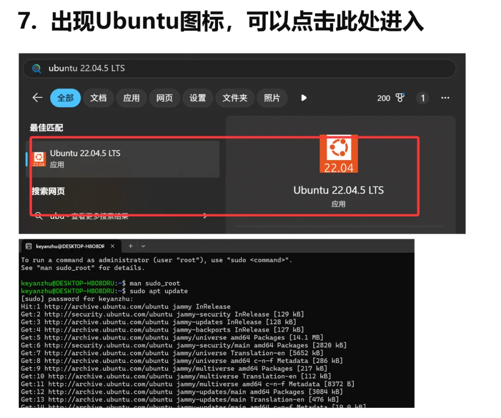Open Ubuntu 22.04.5 LTS best match result

pos(122,159)
